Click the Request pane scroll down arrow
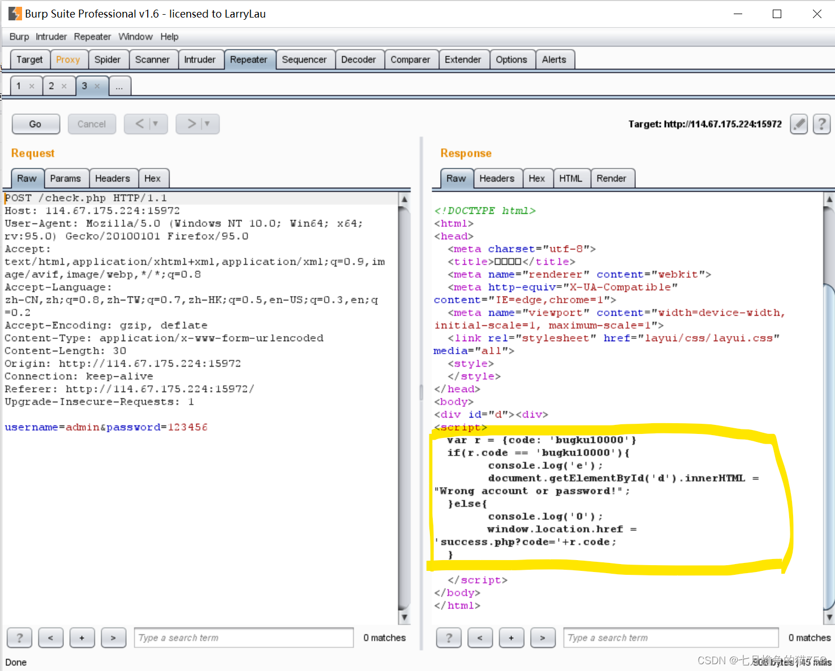The width and height of the screenshot is (835, 671). tap(404, 617)
